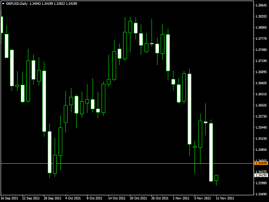Viewport: 269px width, 202px height.
Task: Click the 1.34275 price scale value
Action: pyautogui.click(x=261, y=172)
